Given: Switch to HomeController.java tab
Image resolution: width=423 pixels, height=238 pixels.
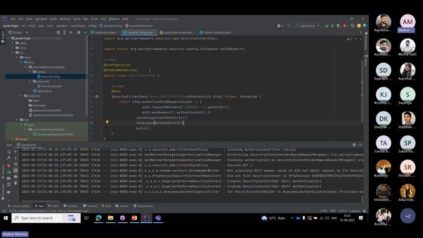Looking at the screenshot, I should tap(217, 32).
